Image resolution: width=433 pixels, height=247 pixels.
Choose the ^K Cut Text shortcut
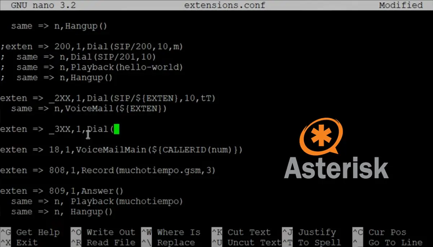(x=241, y=232)
